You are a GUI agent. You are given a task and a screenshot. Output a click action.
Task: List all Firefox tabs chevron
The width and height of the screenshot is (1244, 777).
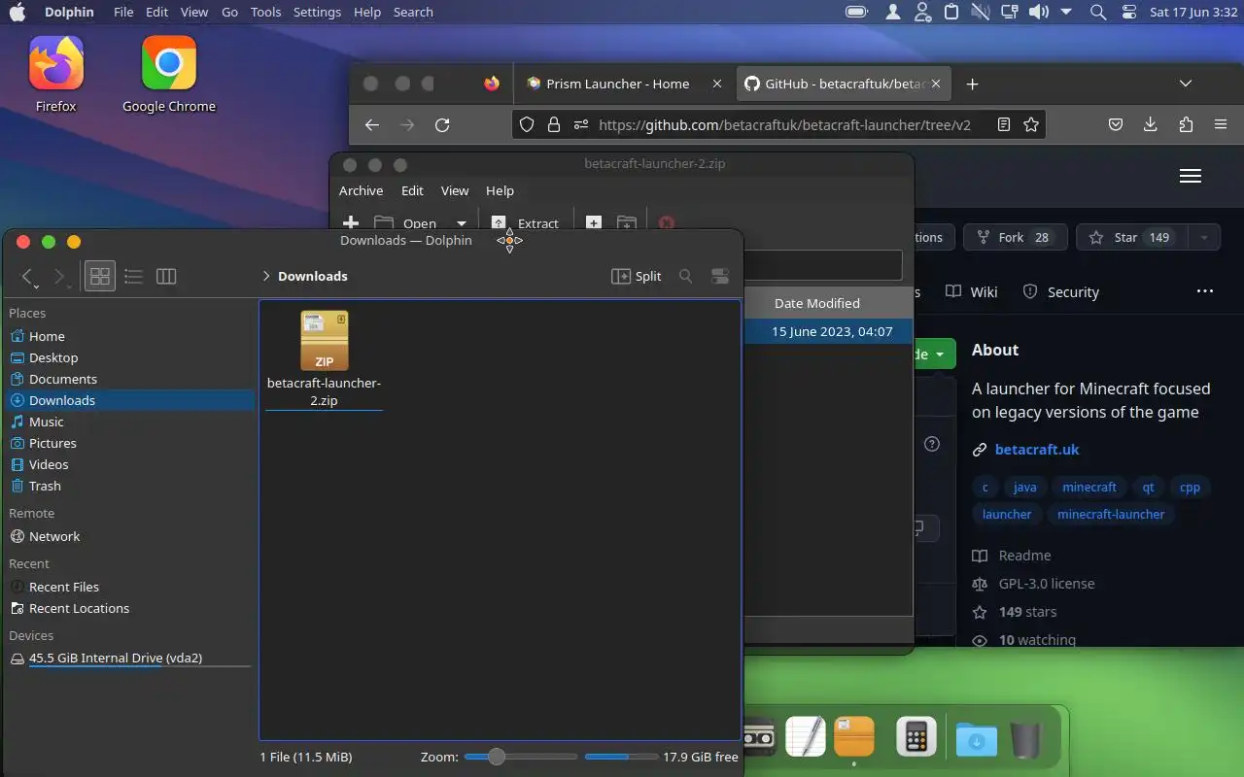(x=1186, y=84)
